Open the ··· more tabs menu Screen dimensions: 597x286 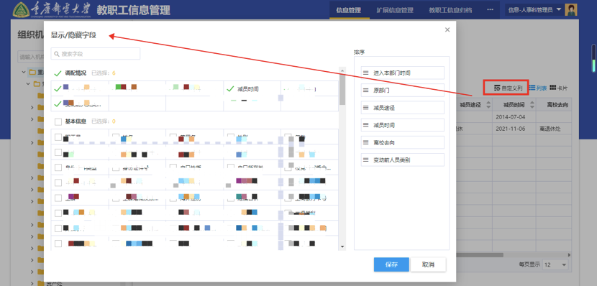tap(490, 10)
